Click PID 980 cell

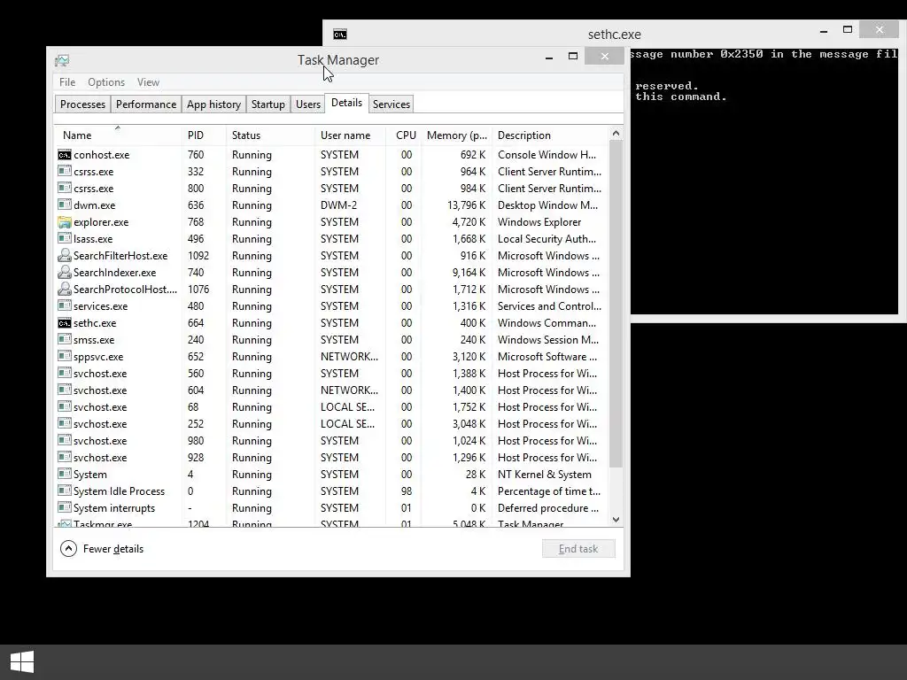(196, 441)
